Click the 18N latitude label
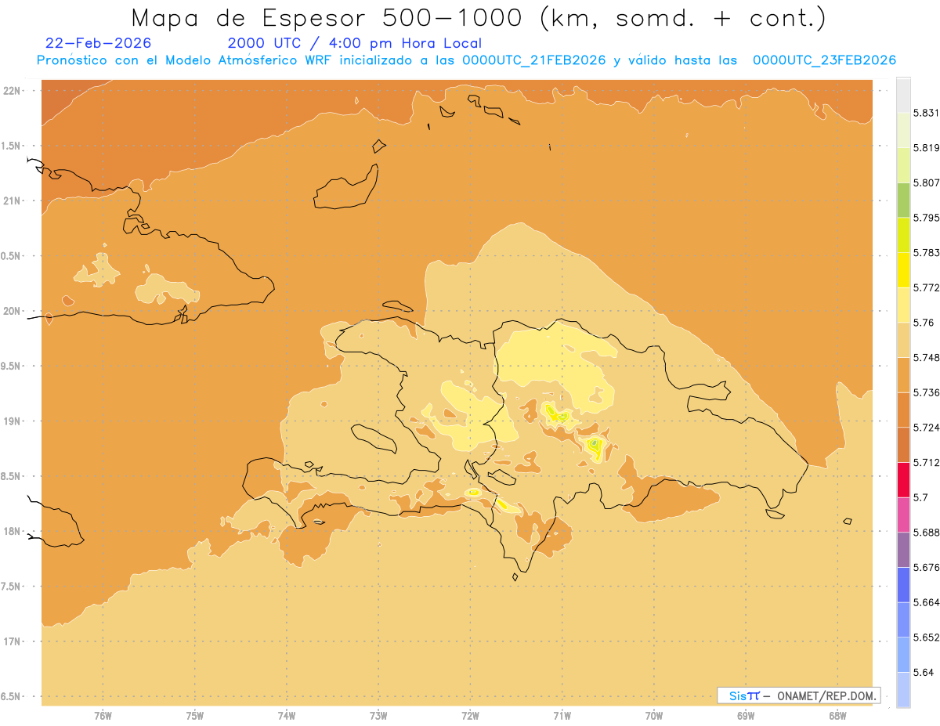Screen dimensions: 940x726 pyautogui.click(x=13, y=531)
